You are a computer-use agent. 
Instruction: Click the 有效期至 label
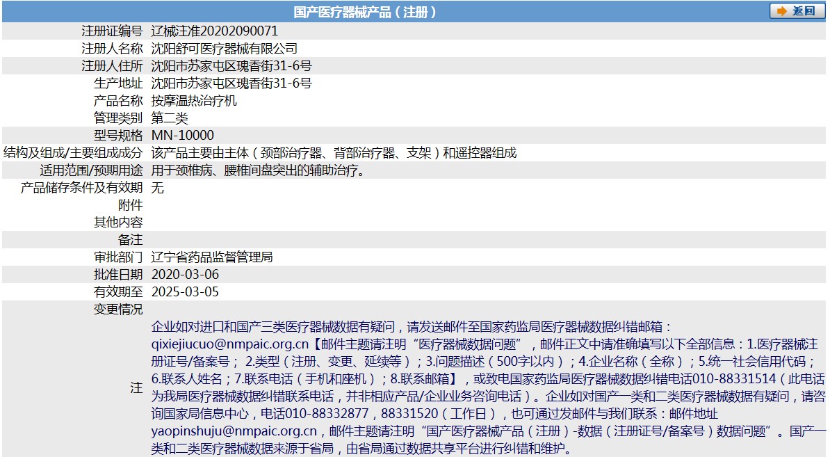[119, 291]
